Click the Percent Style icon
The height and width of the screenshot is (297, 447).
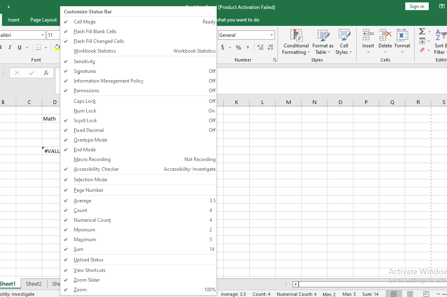tap(238, 48)
